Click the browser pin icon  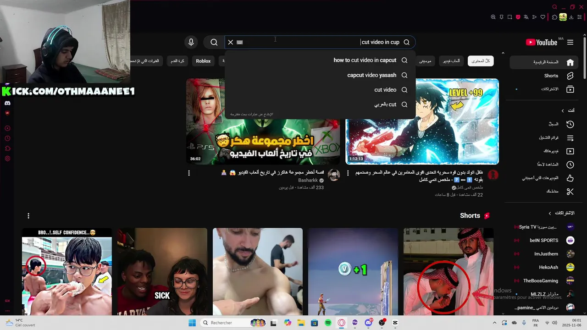point(501,17)
